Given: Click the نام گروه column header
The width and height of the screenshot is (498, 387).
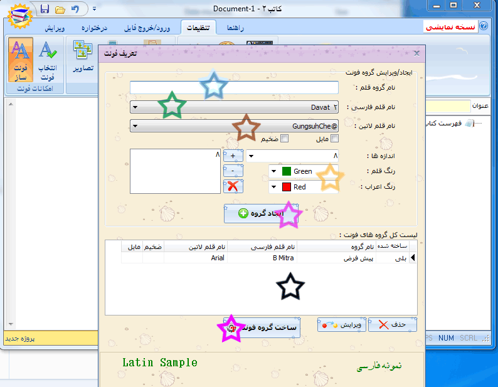Looking at the screenshot, I should point(337,247).
